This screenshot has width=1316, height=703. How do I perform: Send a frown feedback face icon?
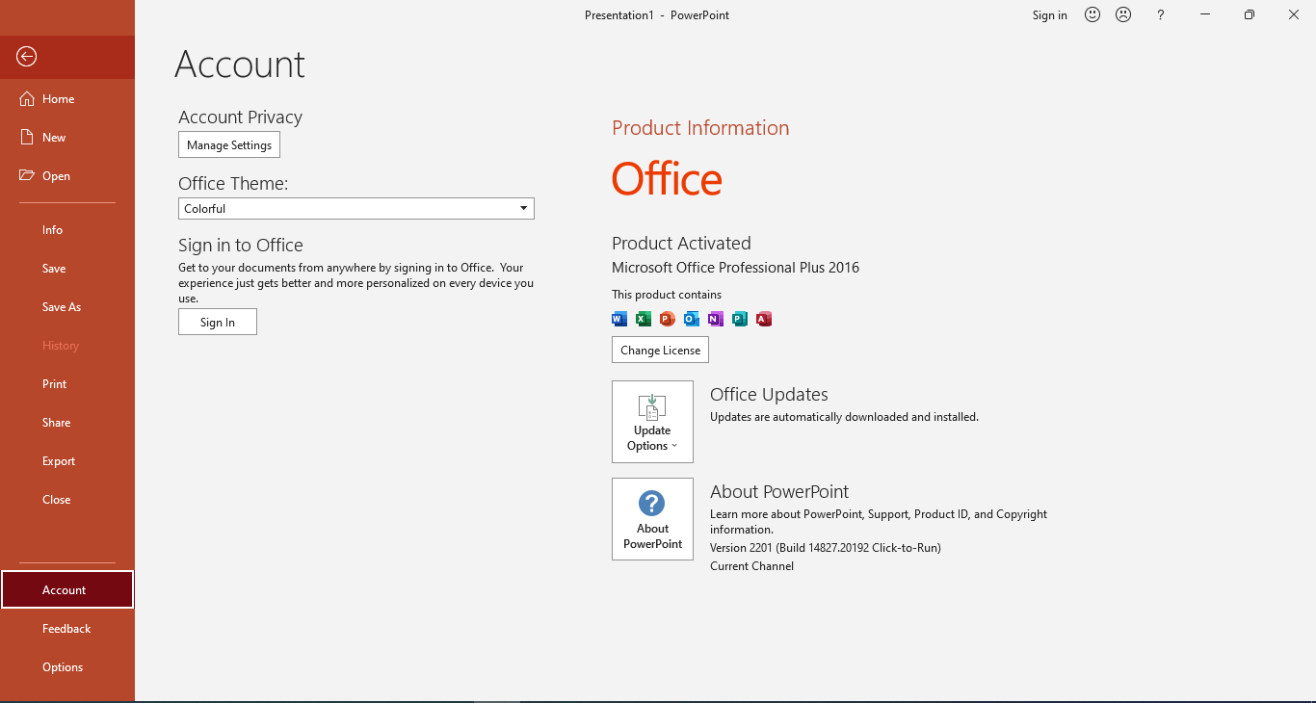(1123, 14)
